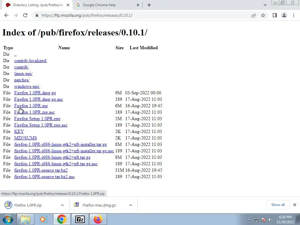Open the parent directory link
The height and width of the screenshot is (225, 300).
tap(15, 54)
